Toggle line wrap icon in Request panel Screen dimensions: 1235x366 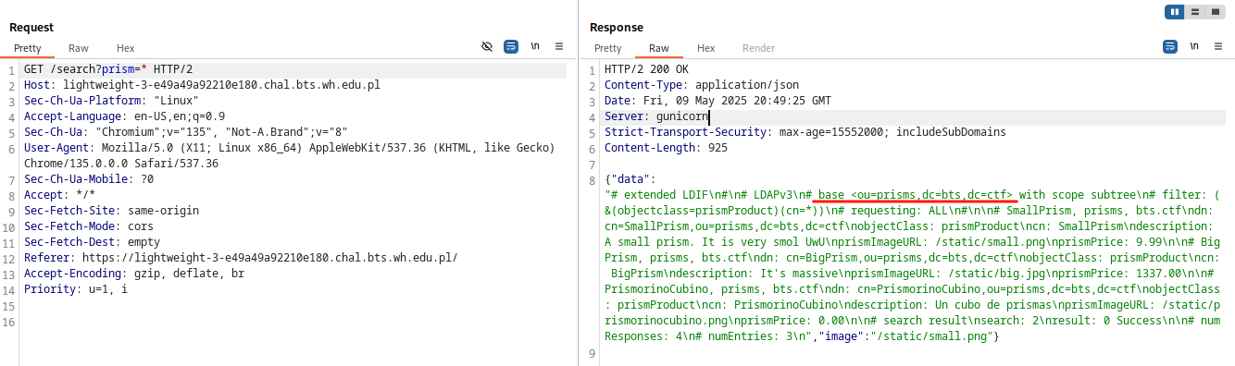511,46
